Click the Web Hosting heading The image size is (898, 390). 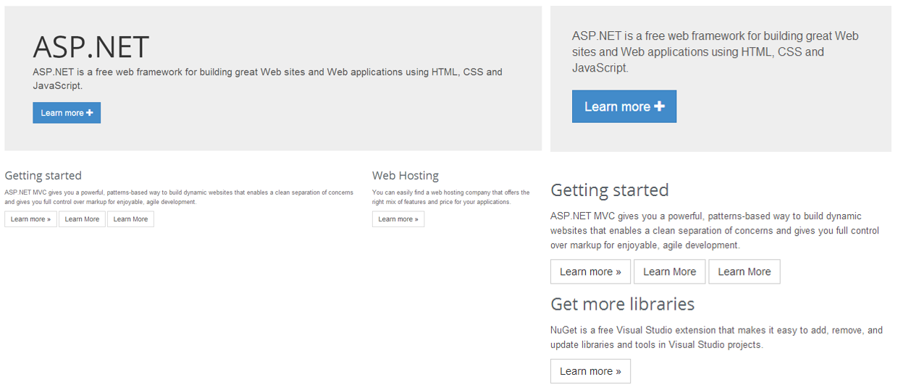coord(406,176)
